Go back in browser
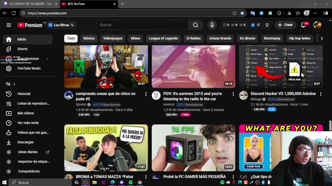The width and height of the screenshot is (332, 186). coord(5,13)
